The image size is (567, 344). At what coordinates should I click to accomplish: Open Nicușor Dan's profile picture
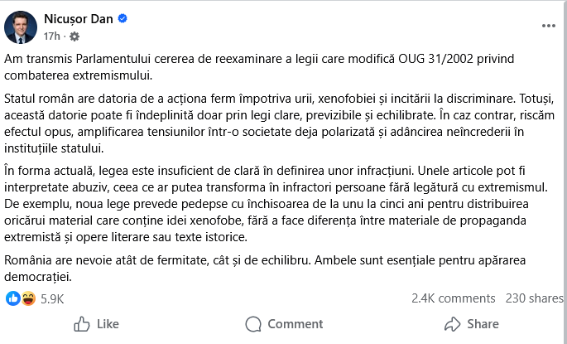click(20, 27)
